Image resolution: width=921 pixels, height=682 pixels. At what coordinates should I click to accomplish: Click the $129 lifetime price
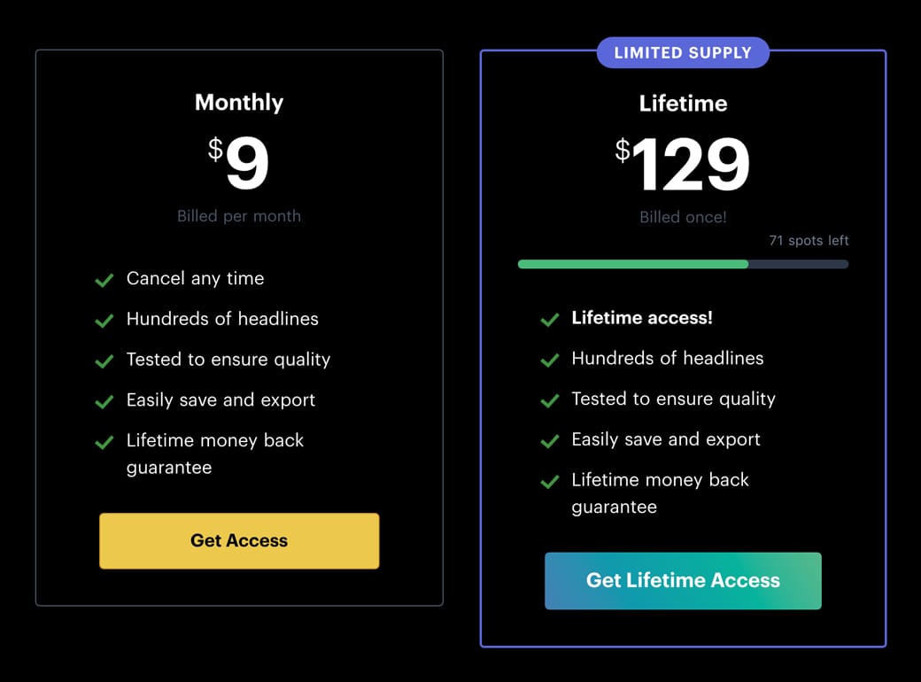[683, 164]
